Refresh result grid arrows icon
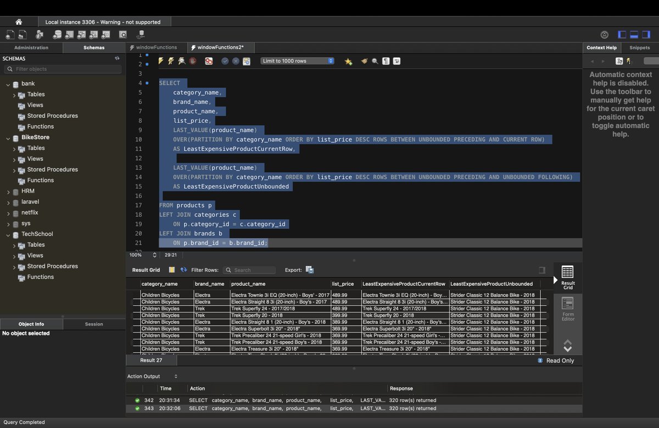Image resolution: width=659 pixels, height=428 pixels. point(183,269)
